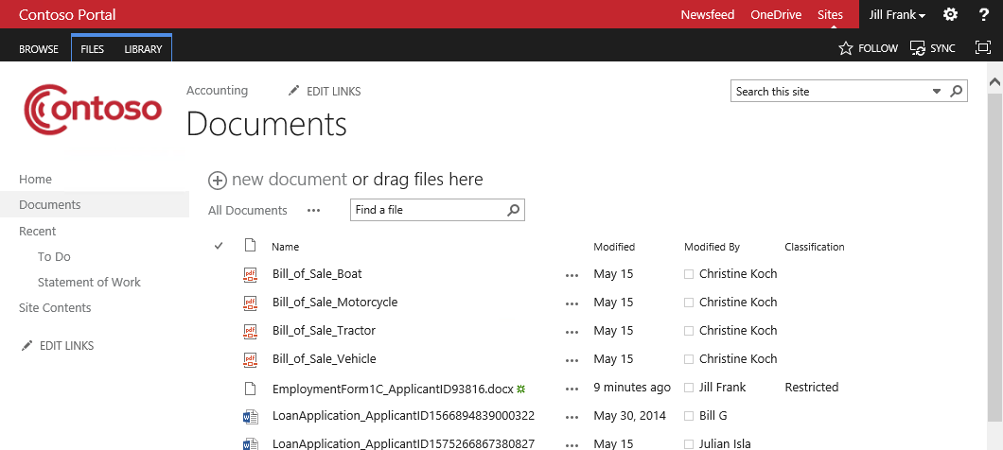Click the select-all checkmark column header

coord(219,246)
